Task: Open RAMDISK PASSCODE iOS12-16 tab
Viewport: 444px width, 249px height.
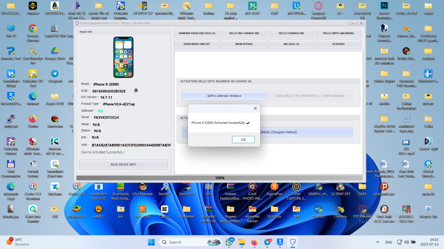Action: tap(197, 33)
